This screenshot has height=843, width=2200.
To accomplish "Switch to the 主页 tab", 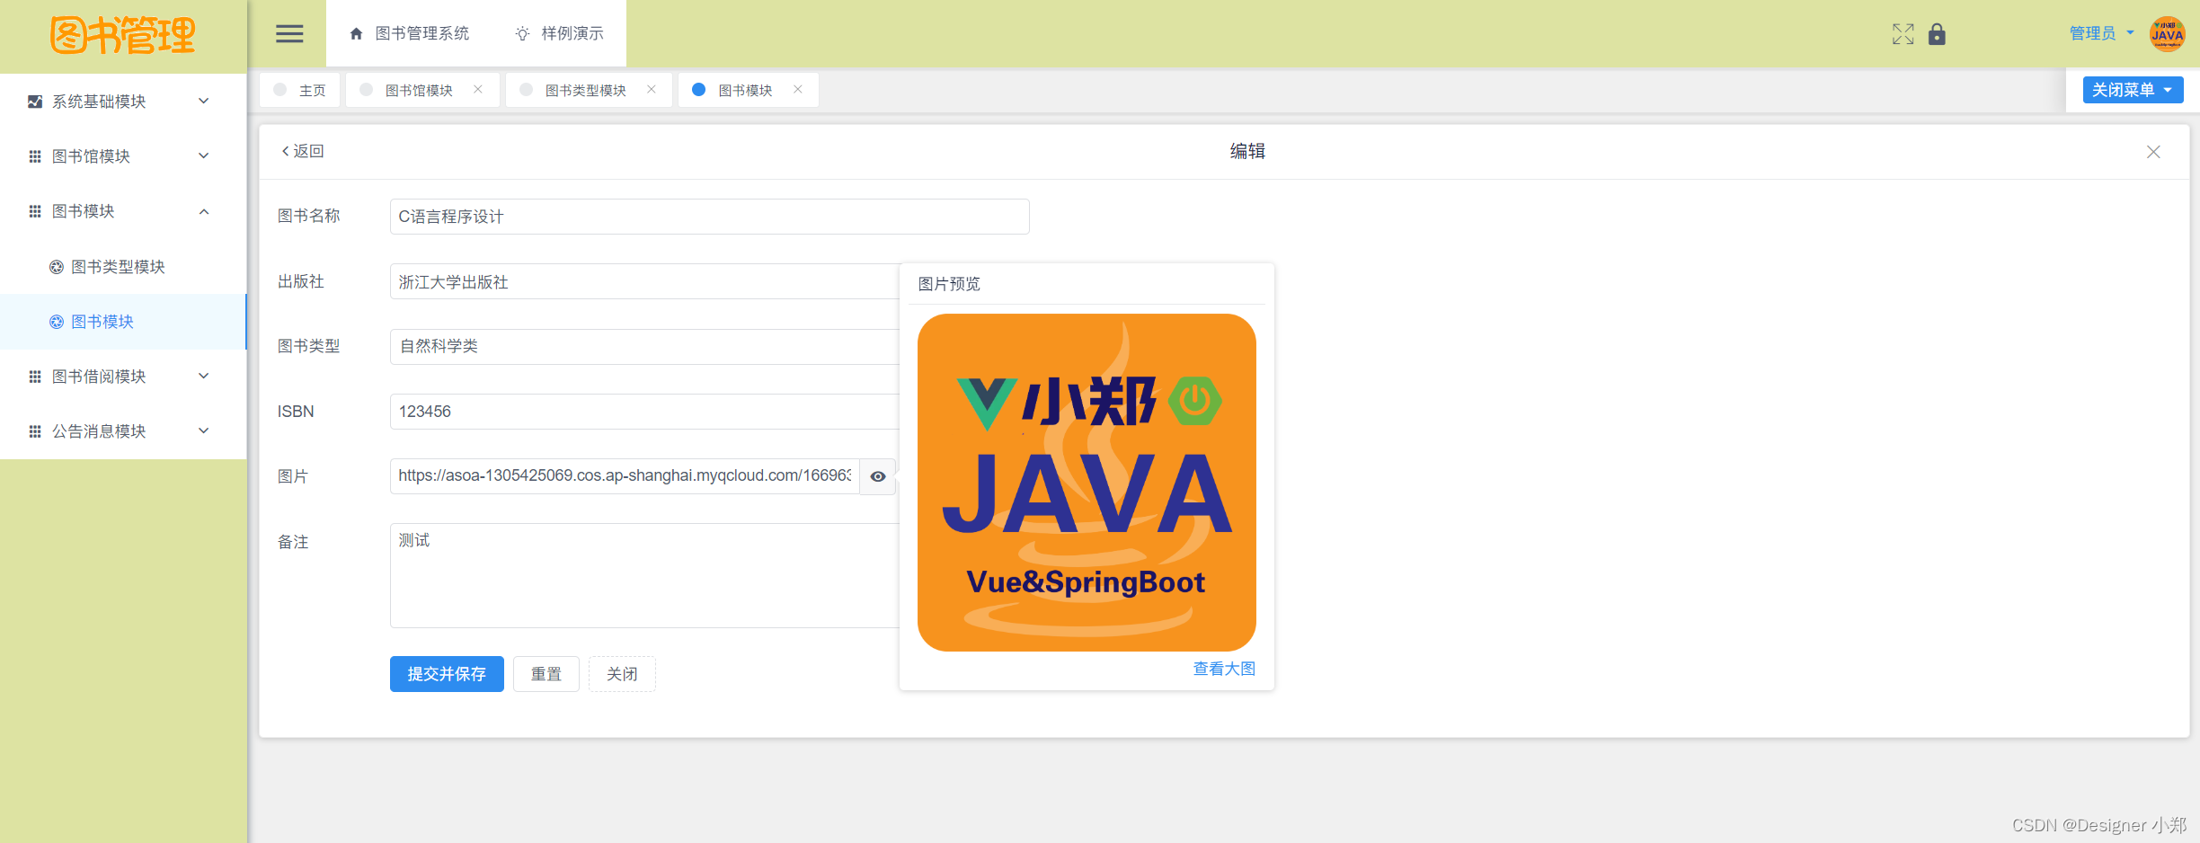I will (300, 90).
